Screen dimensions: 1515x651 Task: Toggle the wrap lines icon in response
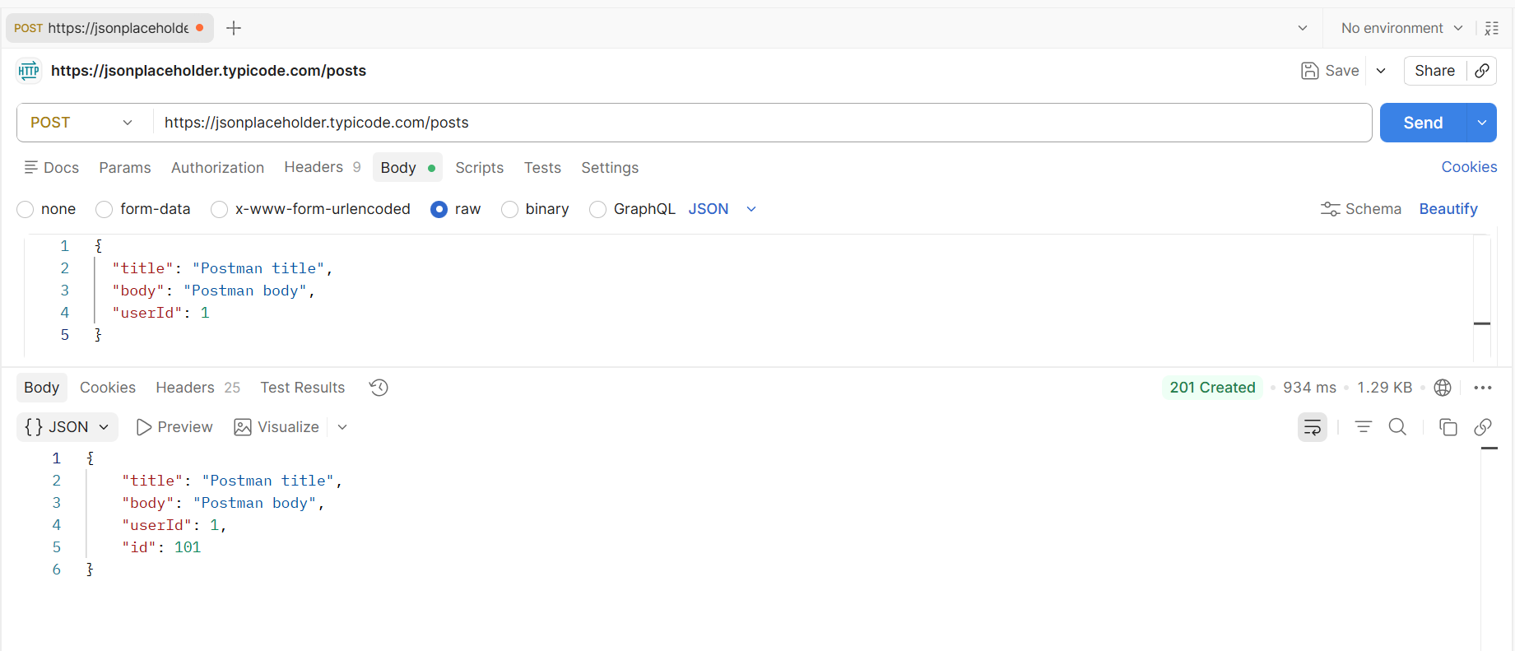click(x=1313, y=427)
